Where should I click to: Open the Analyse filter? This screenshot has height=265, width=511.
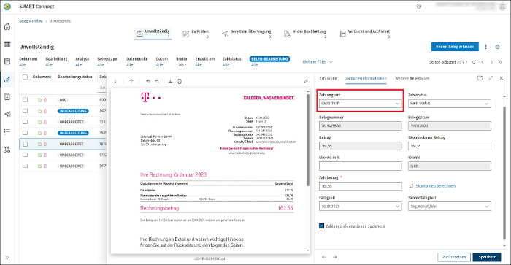tap(82, 61)
